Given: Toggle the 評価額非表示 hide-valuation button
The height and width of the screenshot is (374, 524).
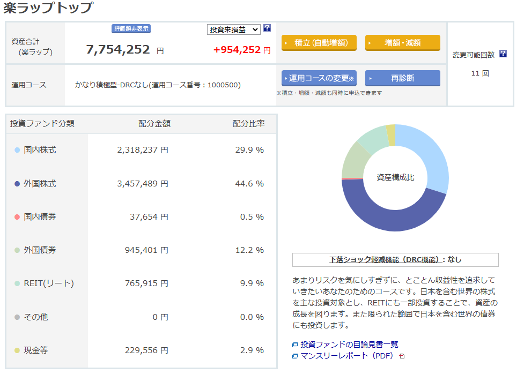Looking at the screenshot, I should click(x=131, y=29).
